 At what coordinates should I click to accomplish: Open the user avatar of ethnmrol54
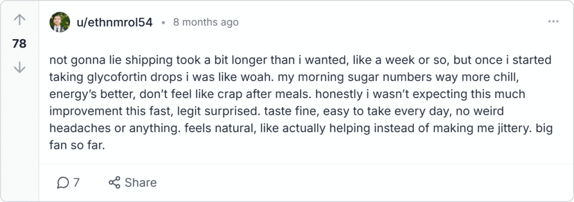(x=59, y=22)
